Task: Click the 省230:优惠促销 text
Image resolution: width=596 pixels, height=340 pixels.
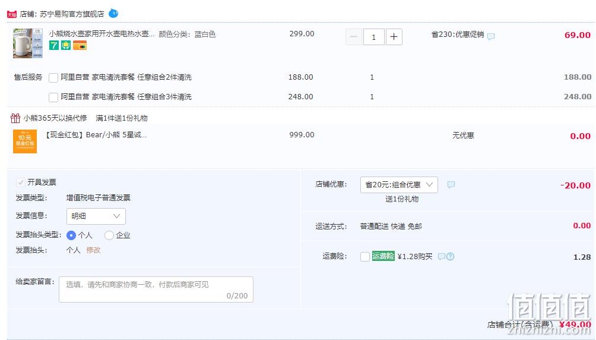Action: tap(458, 34)
